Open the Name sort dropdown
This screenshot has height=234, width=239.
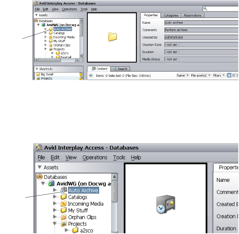(x=183, y=75)
